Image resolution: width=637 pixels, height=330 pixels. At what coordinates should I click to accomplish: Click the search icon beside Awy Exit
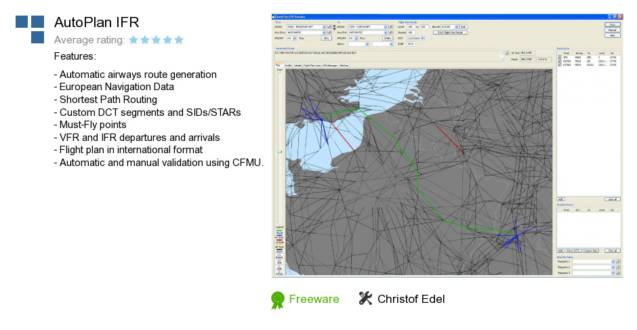click(x=391, y=33)
